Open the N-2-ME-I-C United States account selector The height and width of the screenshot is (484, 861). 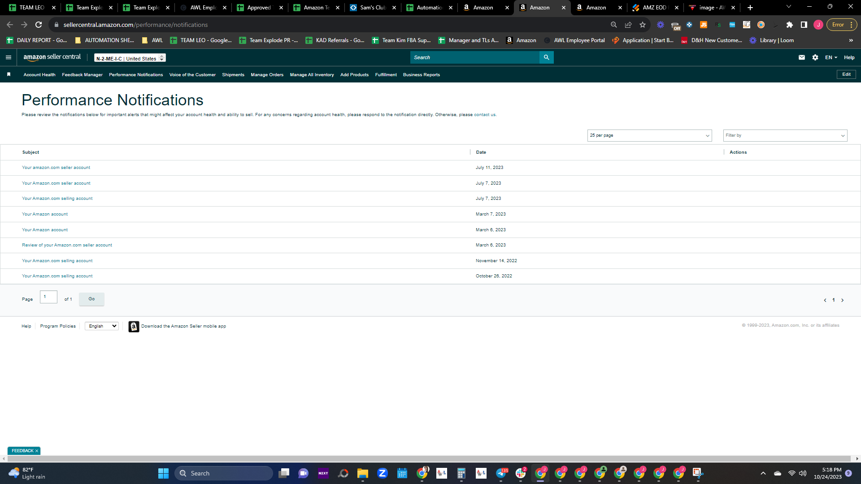coord(130,58)
